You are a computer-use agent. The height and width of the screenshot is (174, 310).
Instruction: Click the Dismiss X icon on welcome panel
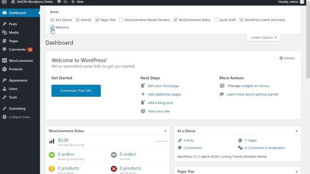click(x=281, y=58)
